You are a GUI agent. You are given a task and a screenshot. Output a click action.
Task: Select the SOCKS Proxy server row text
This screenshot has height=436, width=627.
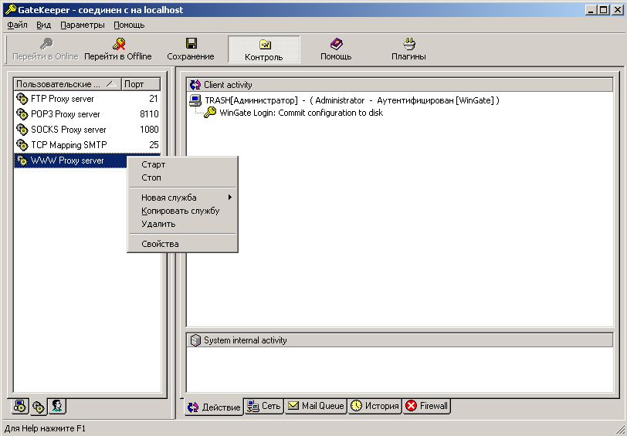click(69, 130)
